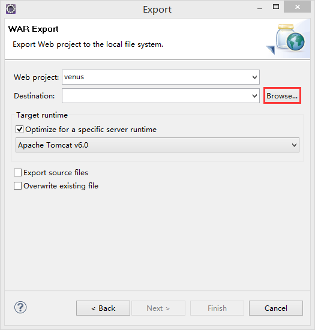Go back with the < Back button
Image resolution: width=315 pixels, height=330 pixels.
click(x=103, y=308)
